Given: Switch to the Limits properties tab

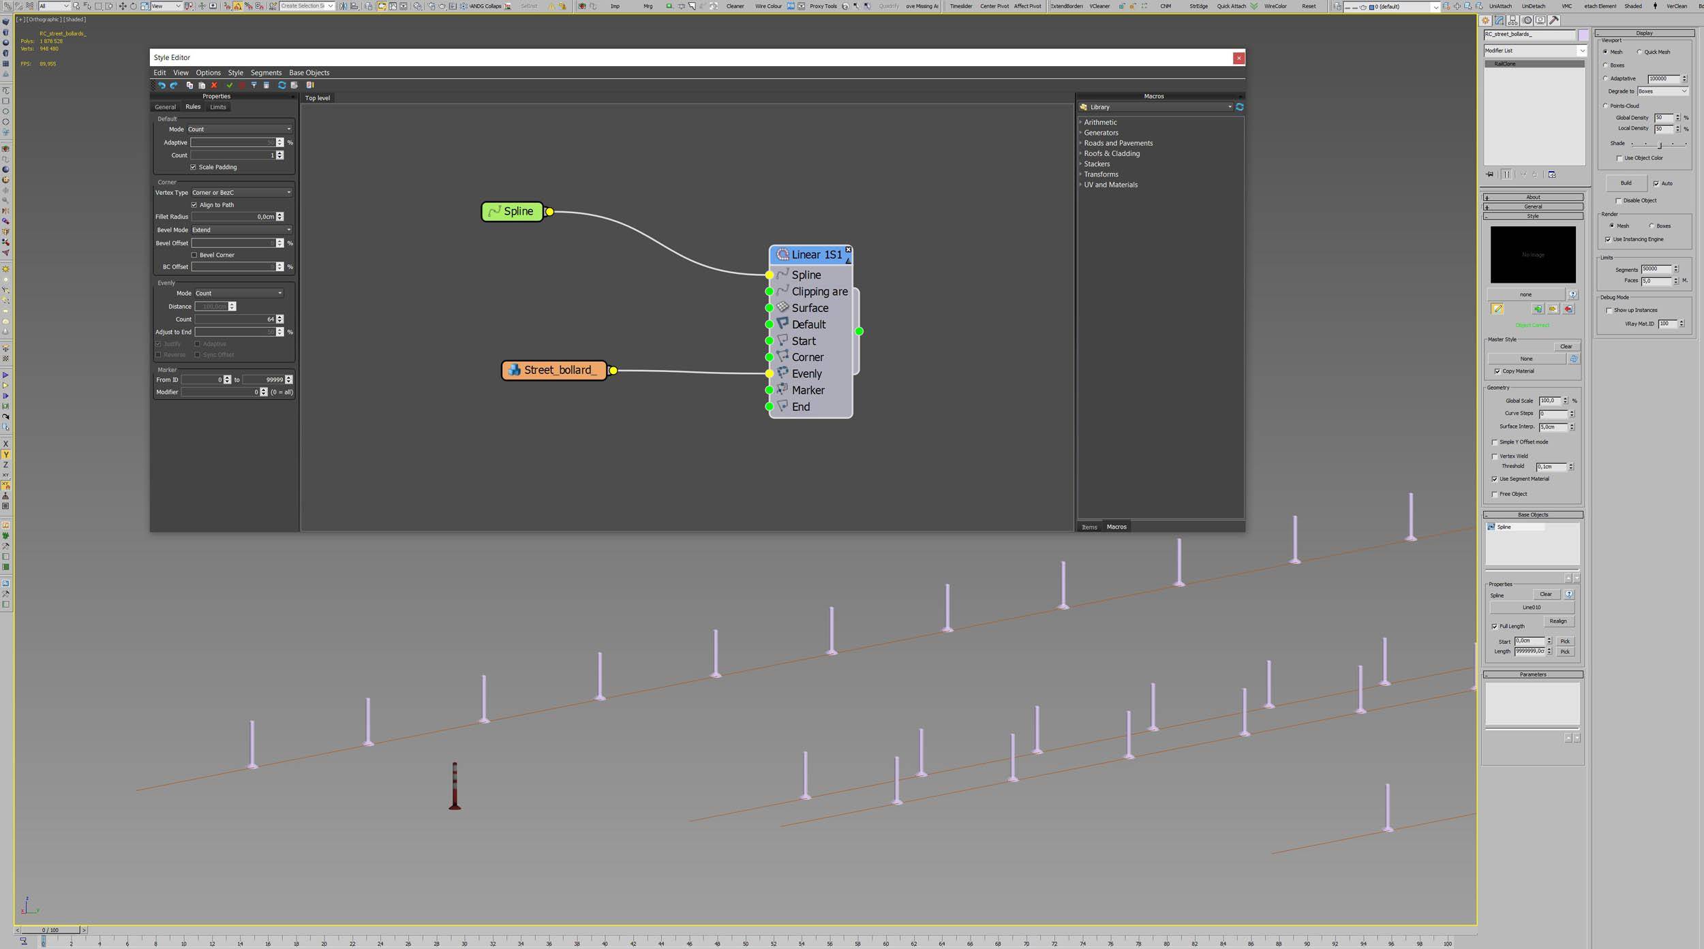Looking at the screenshot, I should [217, 107].
